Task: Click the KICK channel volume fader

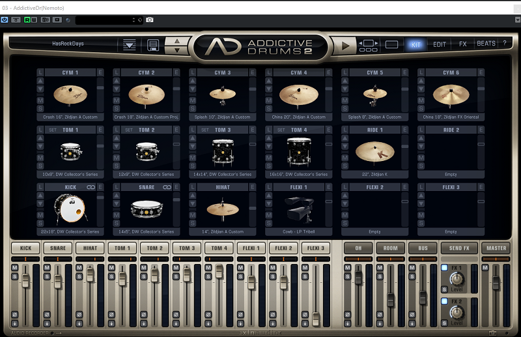Action: click(25, 280)
